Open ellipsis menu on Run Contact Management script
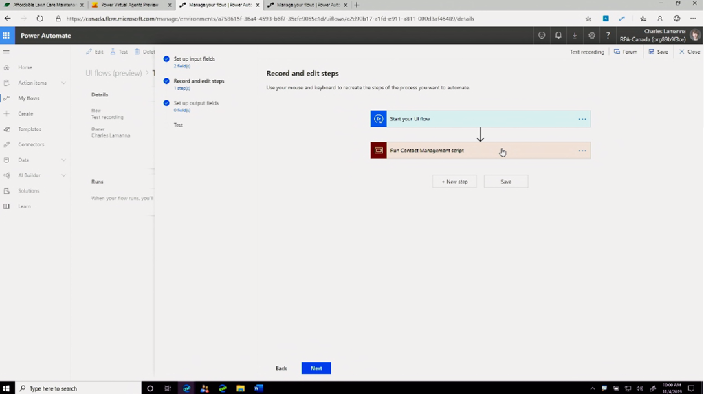Viewport: 704px width, 394px height. 582,151
